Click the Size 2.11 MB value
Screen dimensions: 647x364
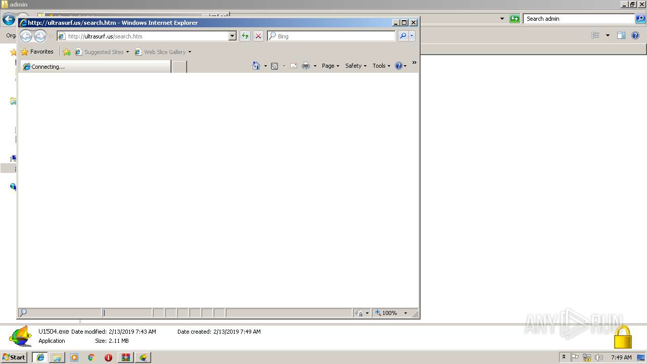(x=119, y=341)
